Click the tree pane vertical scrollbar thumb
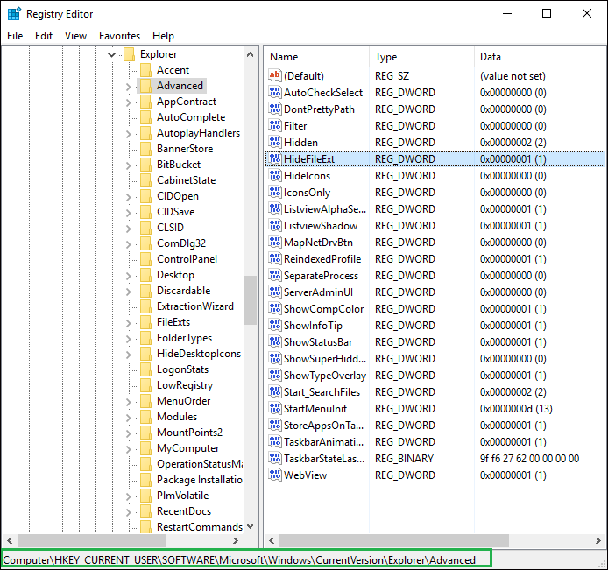Image resolution: width=608 pixels, height=570 pixels. click(x=250, y=300)
